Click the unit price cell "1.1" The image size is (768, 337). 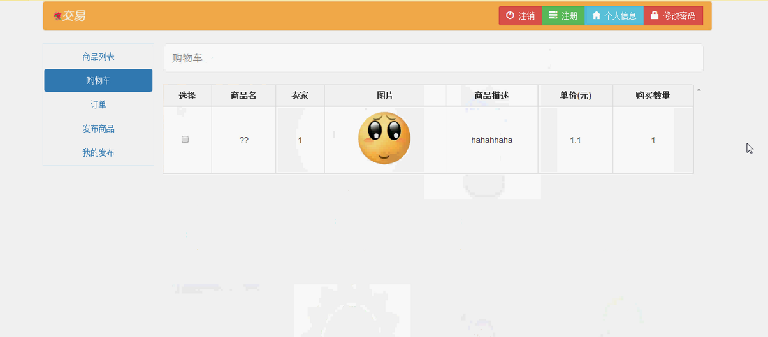coord(576,140)
